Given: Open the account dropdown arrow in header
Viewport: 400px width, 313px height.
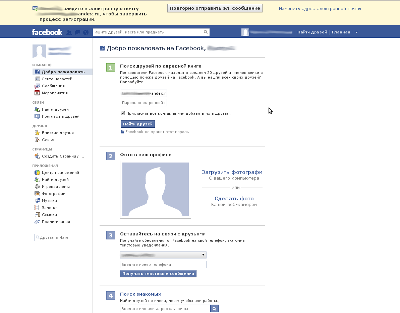Looking at the screenshot, I should tap(357, 32).
